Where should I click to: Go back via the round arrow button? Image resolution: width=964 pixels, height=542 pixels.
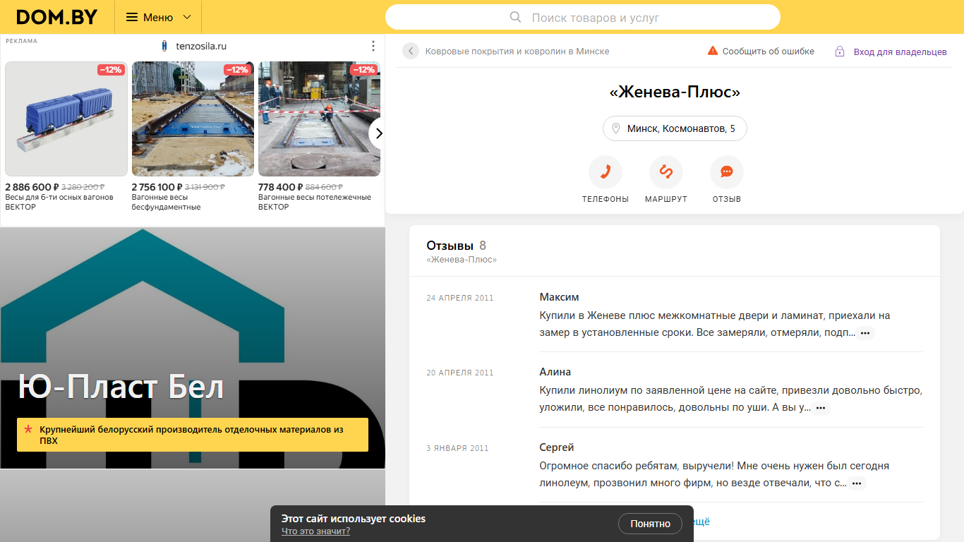tap(411, 51)
